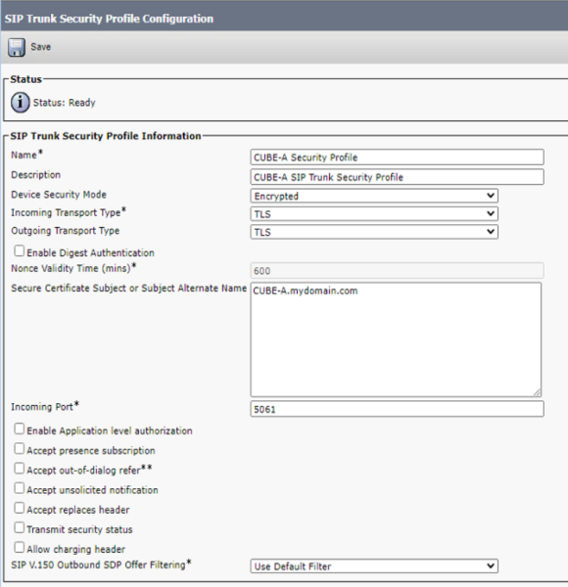Enable Transmit security status
The image size is (568, 587).
(x=20, y=527)
